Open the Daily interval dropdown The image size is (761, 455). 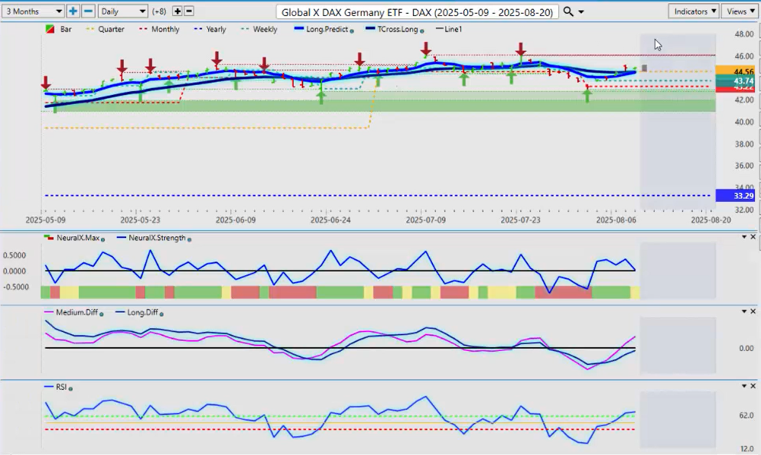122,11
